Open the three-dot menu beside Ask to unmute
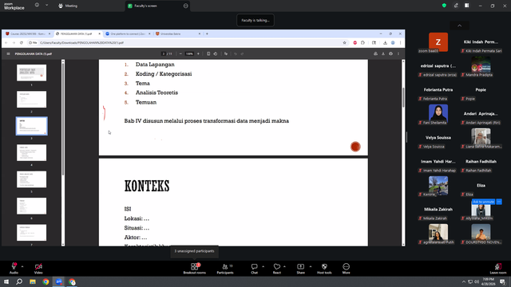511x287 pixels. tap(498, 202)
